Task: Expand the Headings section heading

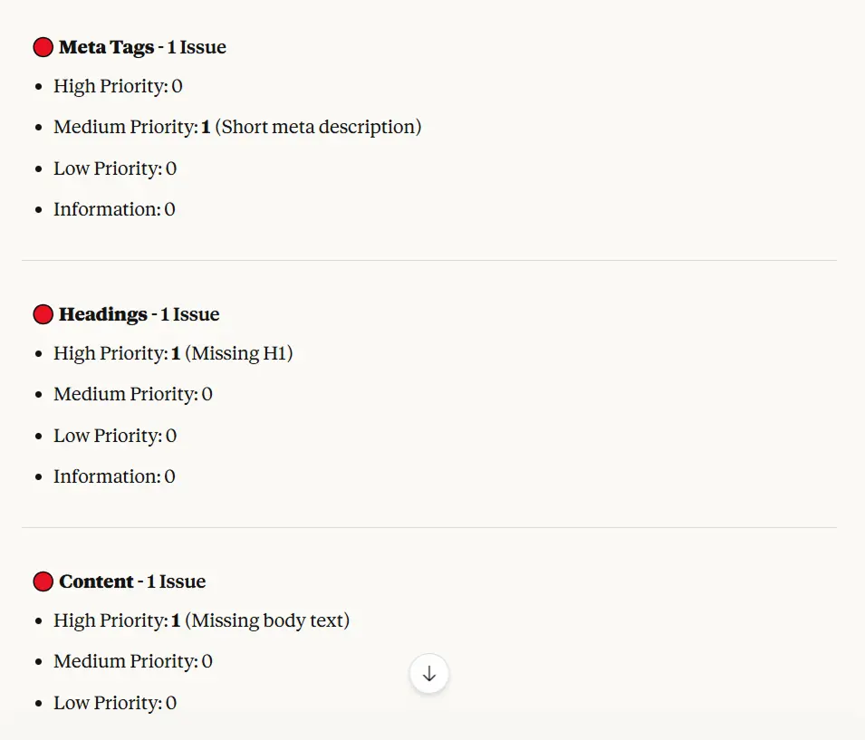Action: click(102, 313)
